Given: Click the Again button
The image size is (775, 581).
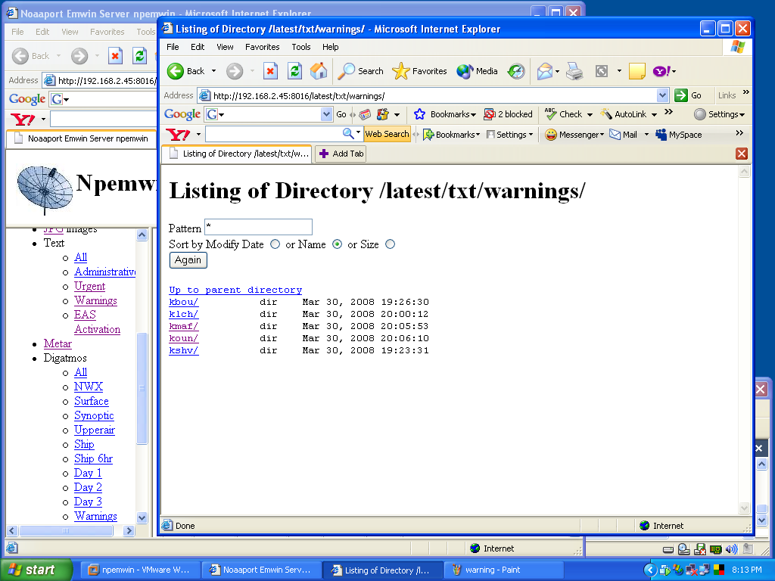Looking at the screenshot, I should click(x=188, y=260).
